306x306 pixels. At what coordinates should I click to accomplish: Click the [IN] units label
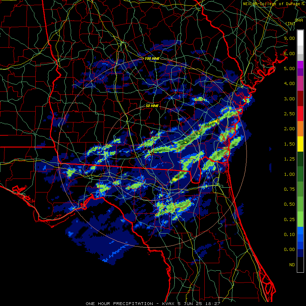click(290, 23)
